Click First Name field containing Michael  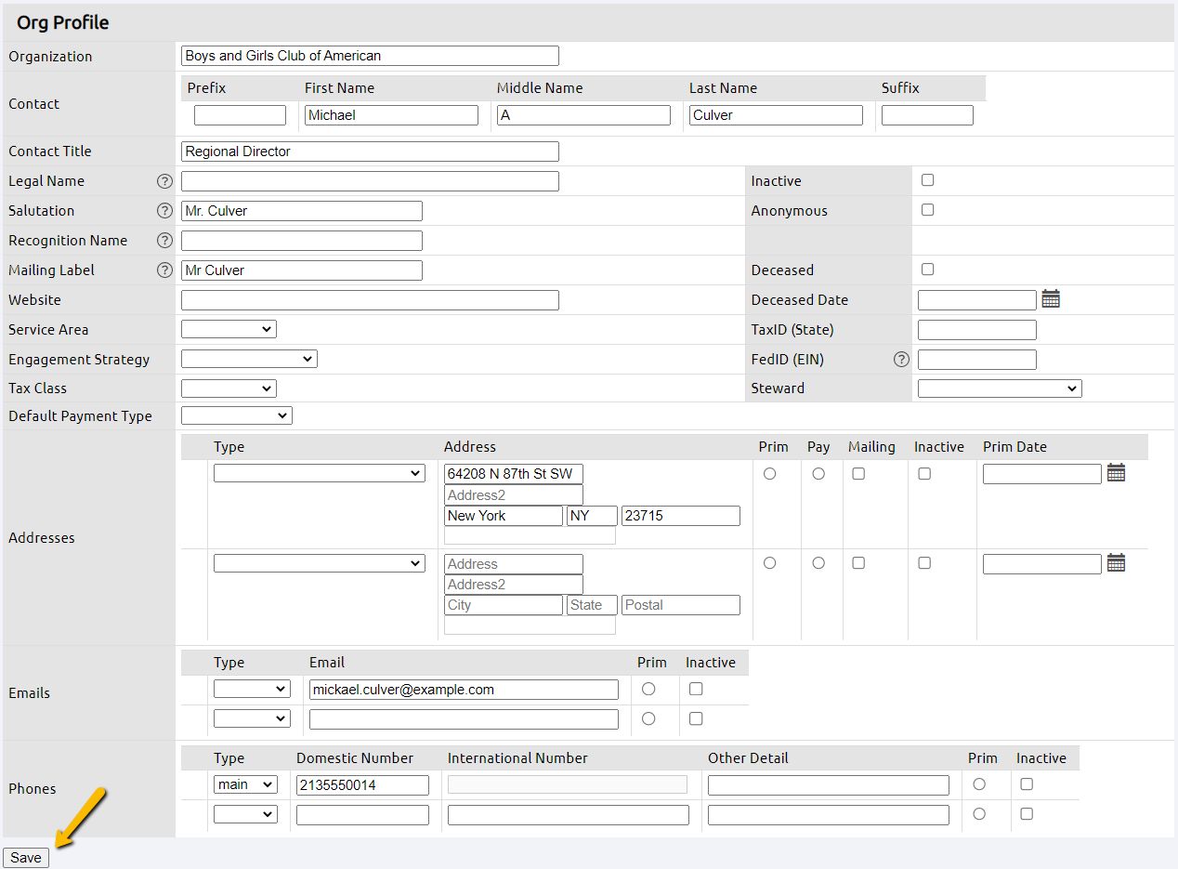391,115
